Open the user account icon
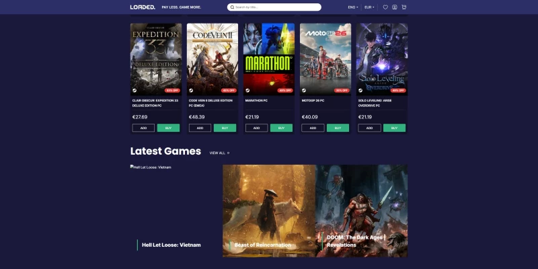The width and height of the screenshot is (538, 269). point(395,7)
